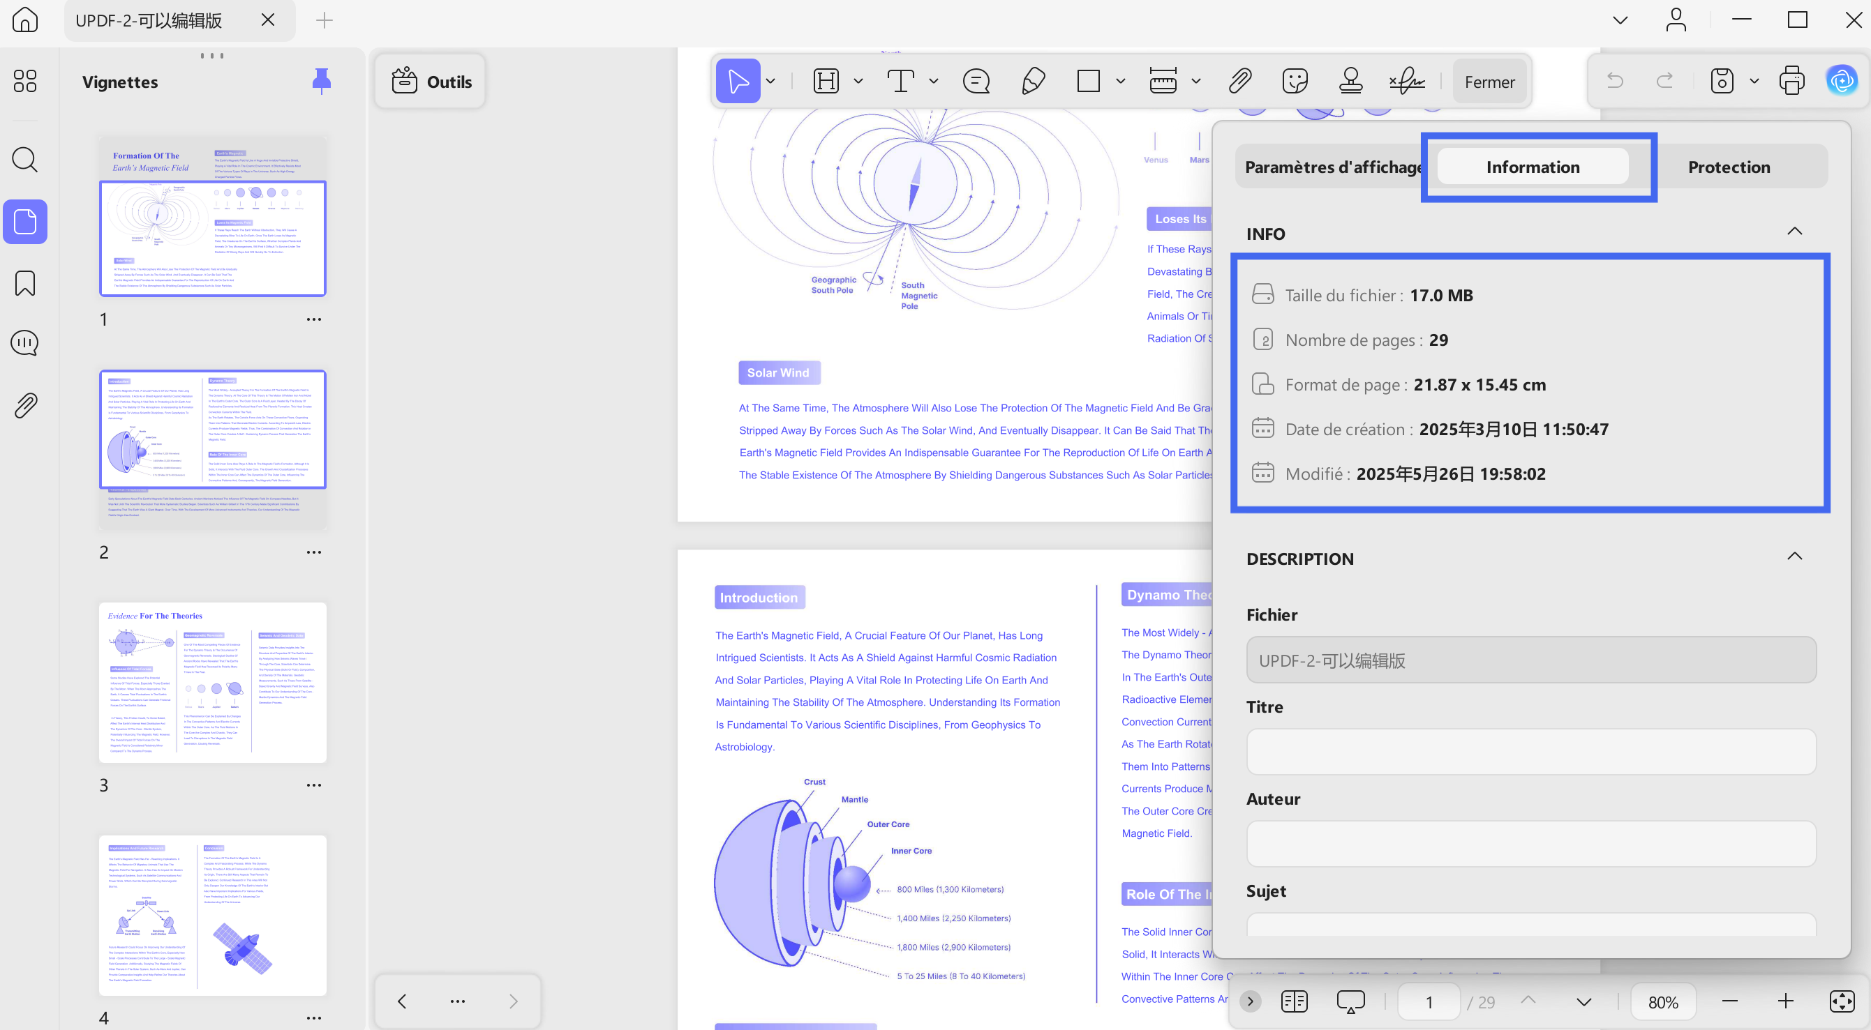Select the measurement ruler tool

click(1163, 81)
